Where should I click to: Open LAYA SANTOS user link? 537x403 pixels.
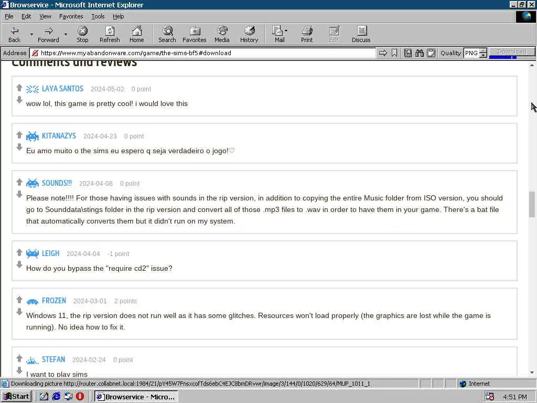point(62,88)
